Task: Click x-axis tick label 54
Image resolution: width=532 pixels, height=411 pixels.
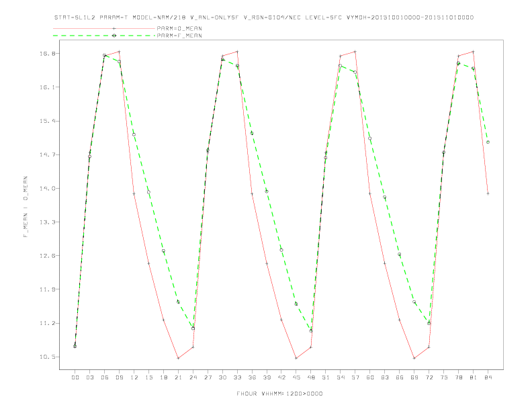Action: tap(341, 377)
